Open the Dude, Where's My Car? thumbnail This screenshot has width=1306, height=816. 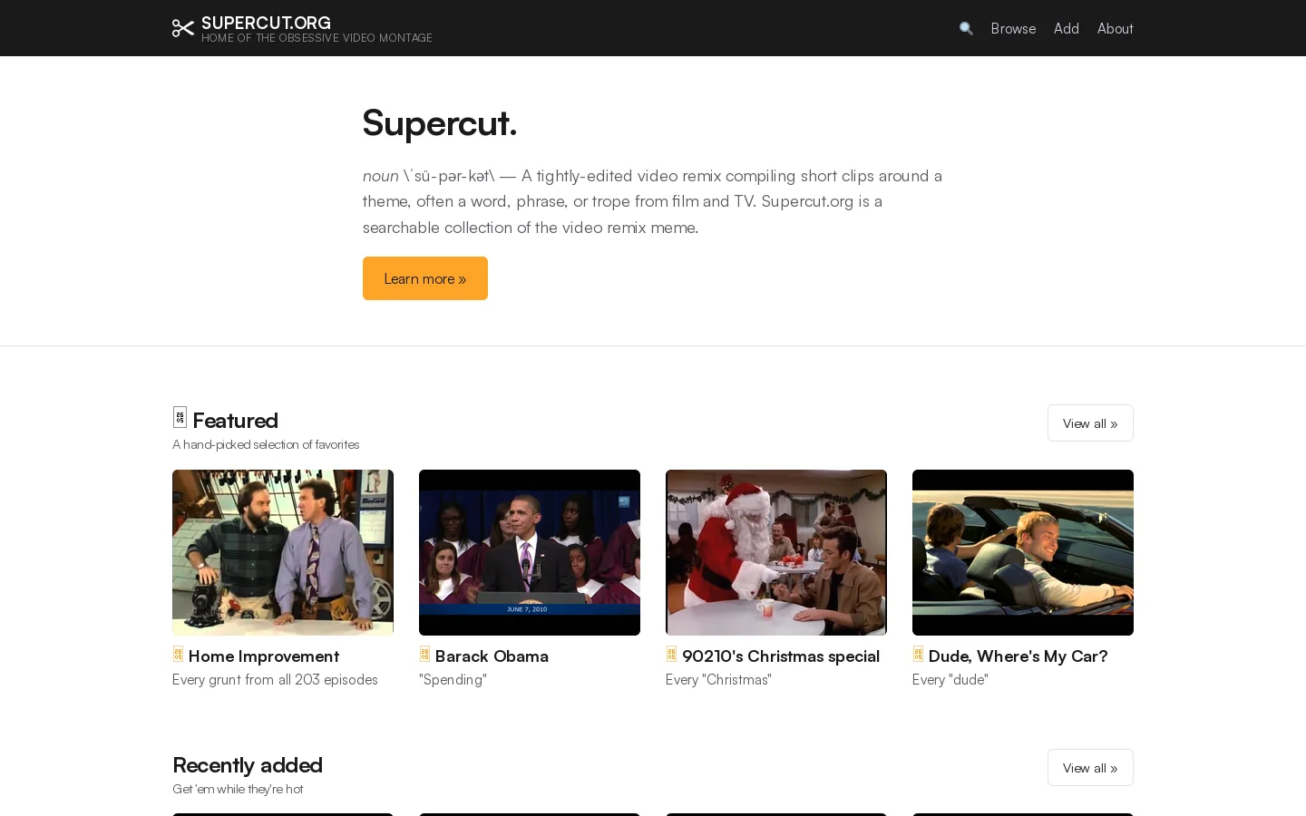click(x=1023, y=552)
